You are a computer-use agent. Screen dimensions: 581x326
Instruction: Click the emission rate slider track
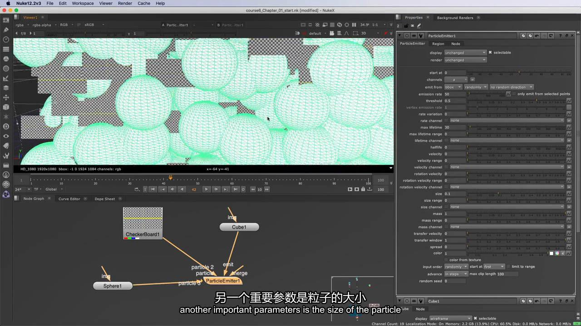pos(486,94)
